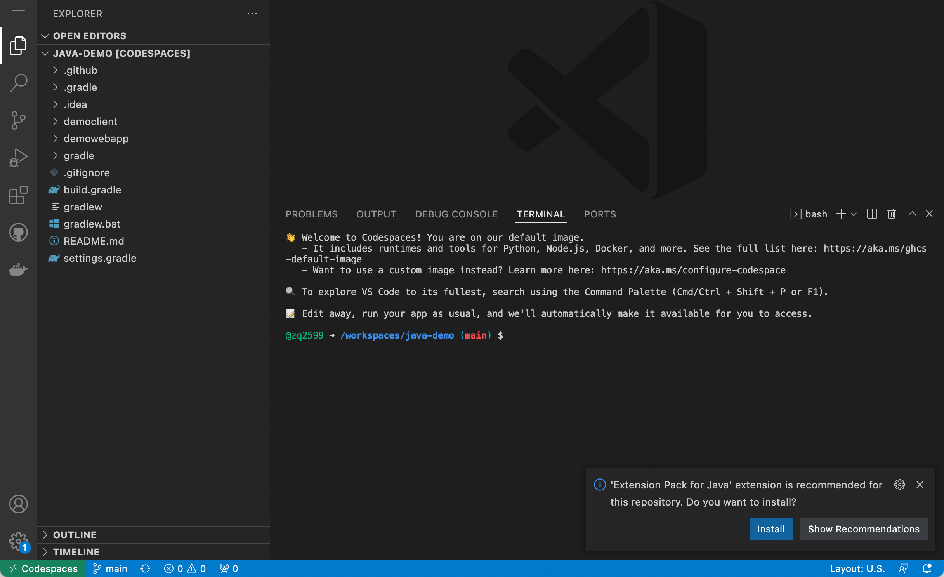Expand the Outline section
Image resolution: width=944 pixels, height=577 pixels.
pos(154,535)
